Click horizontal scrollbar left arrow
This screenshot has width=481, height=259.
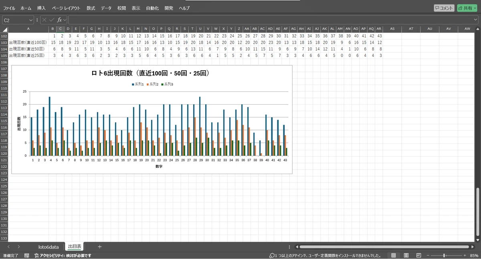pyautogui.click(x=296, y=247)
